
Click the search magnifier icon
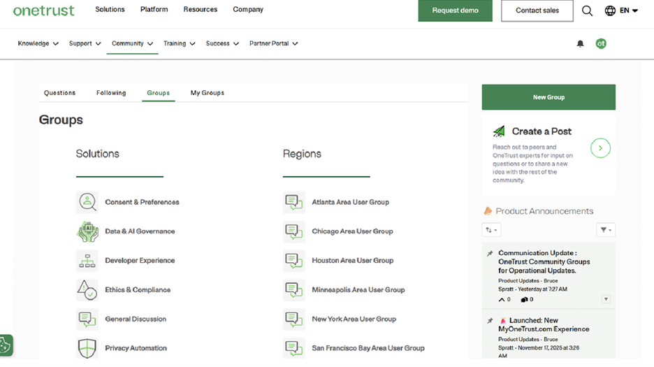[587, 10]
